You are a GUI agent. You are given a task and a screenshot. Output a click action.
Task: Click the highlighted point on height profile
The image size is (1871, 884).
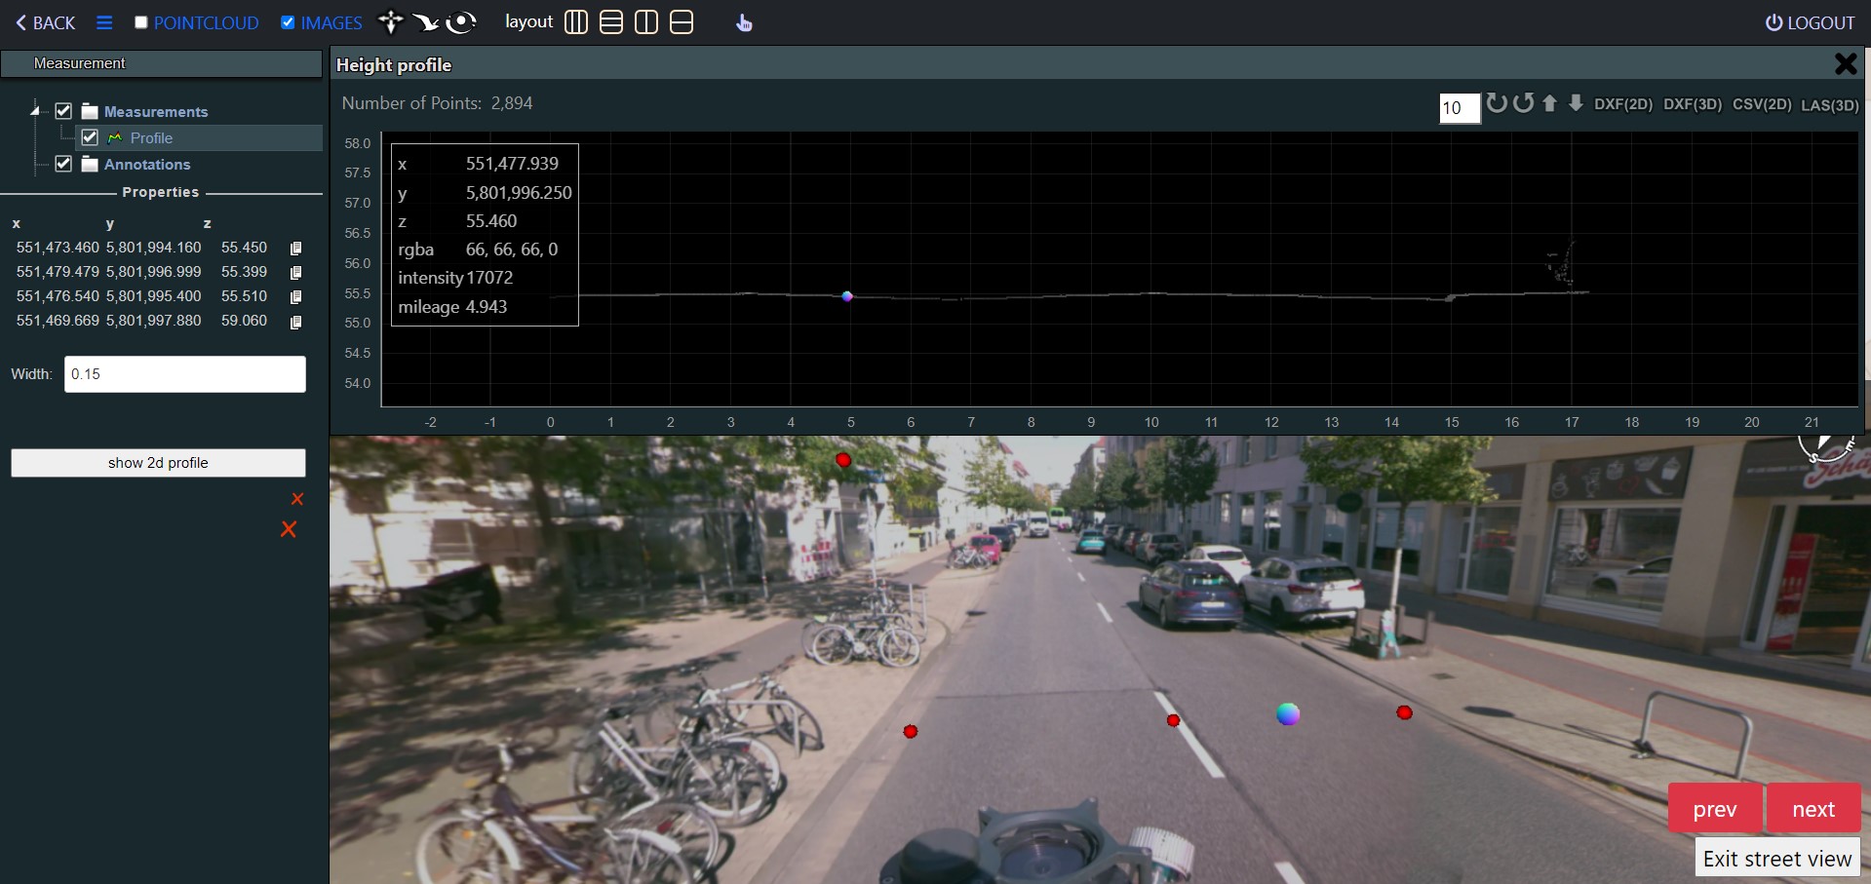pos(847,296)
